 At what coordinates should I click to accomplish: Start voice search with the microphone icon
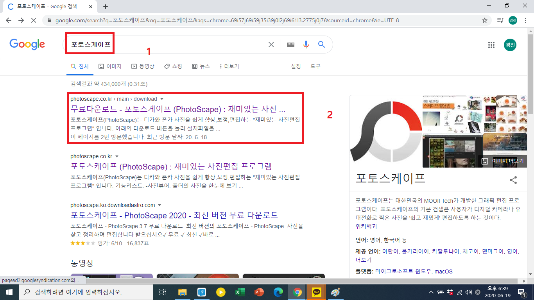[x=306, y=45]
